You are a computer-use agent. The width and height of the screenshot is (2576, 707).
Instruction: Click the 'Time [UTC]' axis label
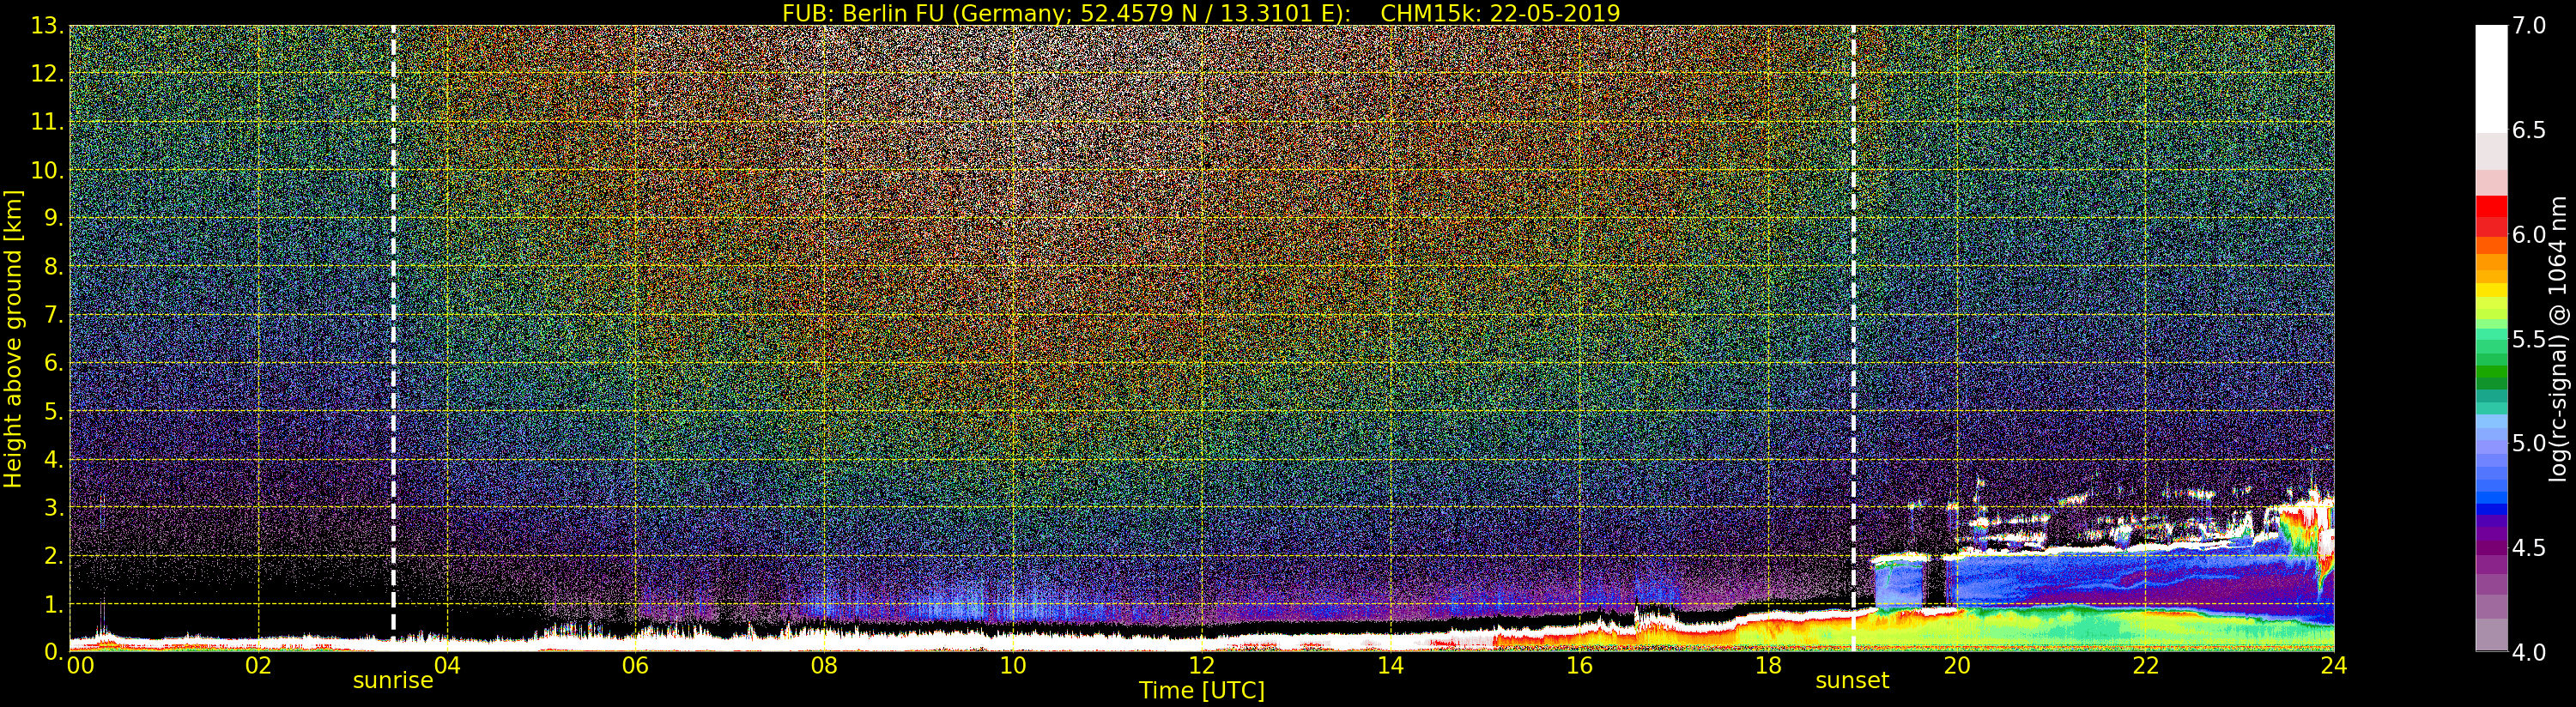click(x=1202, y=690)
